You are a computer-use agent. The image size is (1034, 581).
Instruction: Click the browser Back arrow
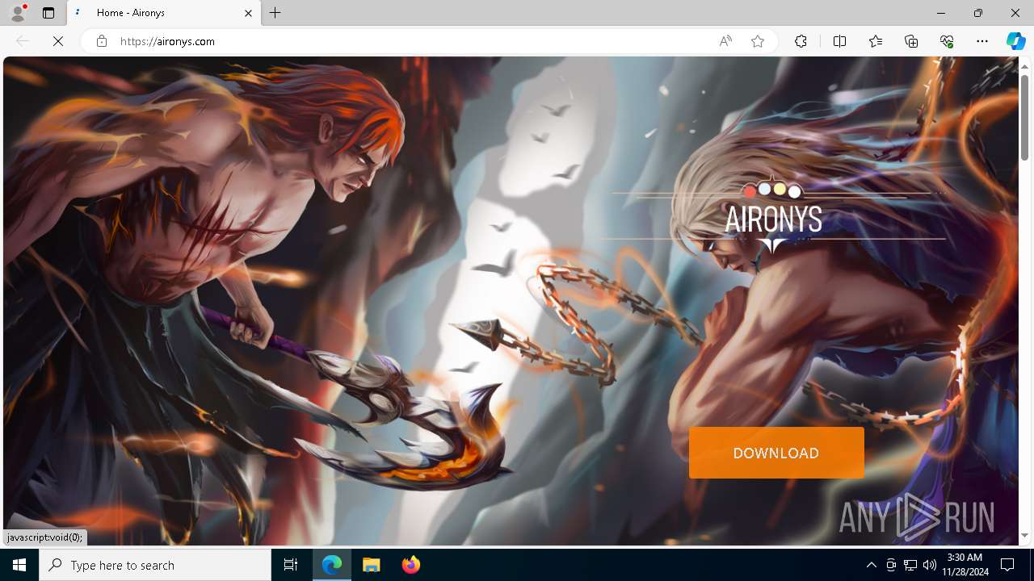pyautogui.click(x=23, y=41)
